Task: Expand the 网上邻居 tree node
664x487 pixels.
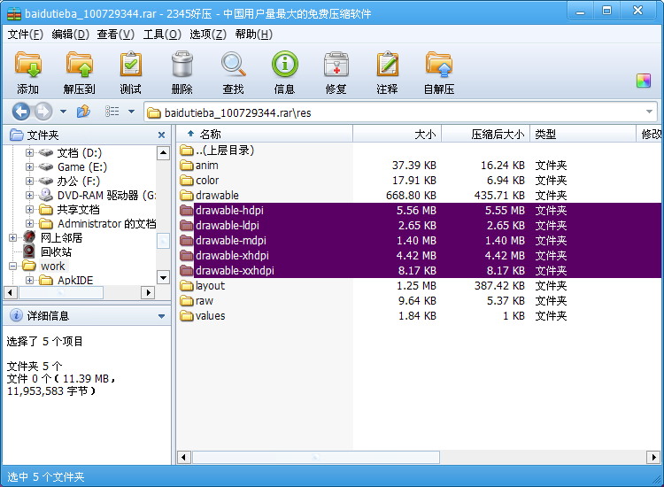Action: tap(12, 238)
